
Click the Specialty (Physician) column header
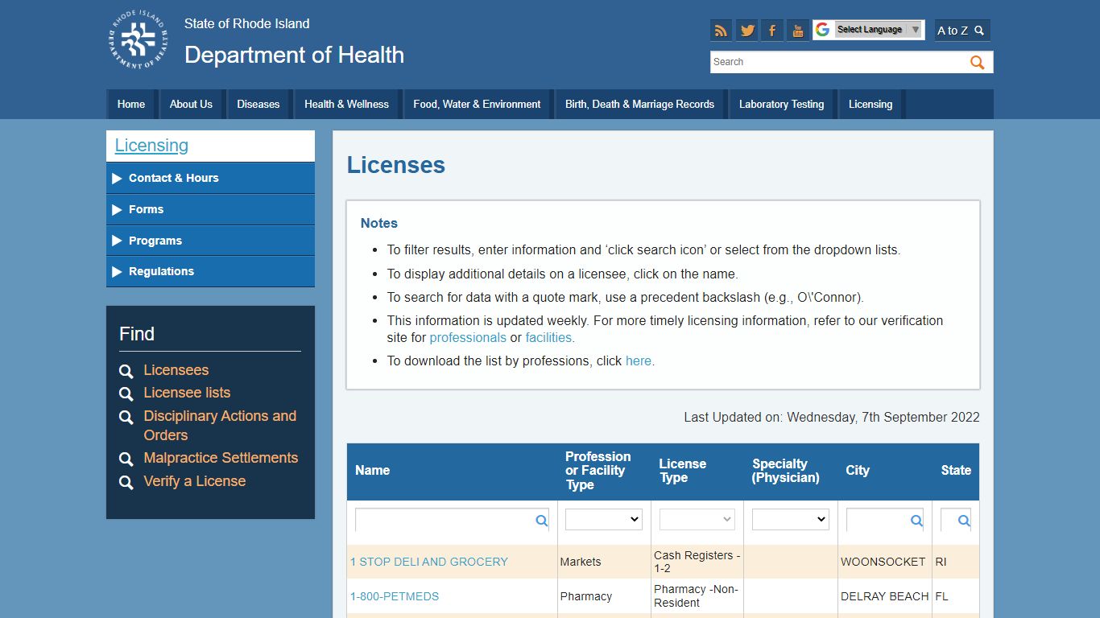(786, 471)
